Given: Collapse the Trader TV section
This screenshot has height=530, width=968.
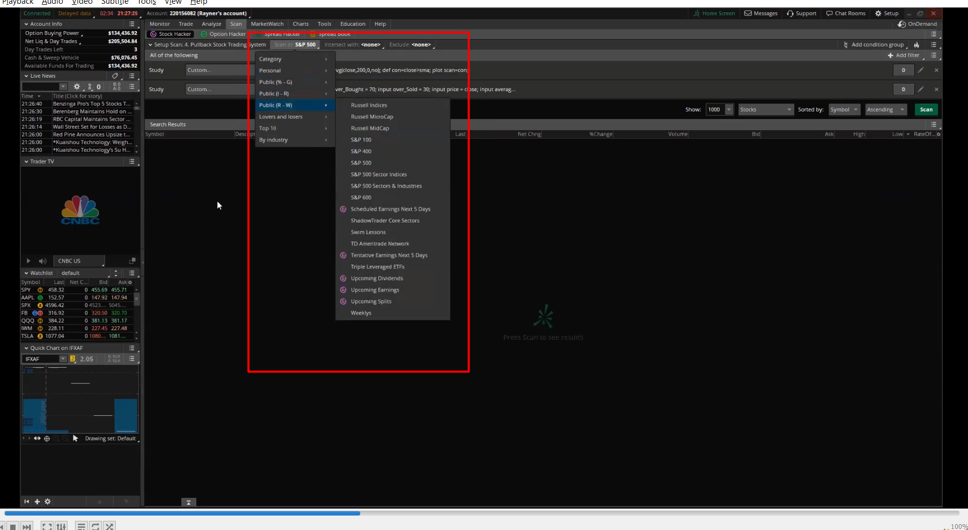Looking at the screenshot, I should pyautogui.click(x=26, y=161).
